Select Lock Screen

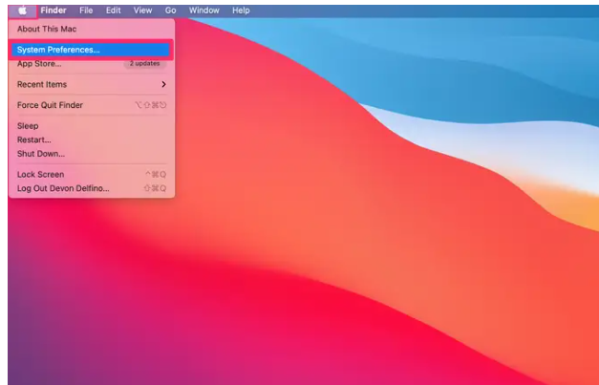click(x=92, y=174)
